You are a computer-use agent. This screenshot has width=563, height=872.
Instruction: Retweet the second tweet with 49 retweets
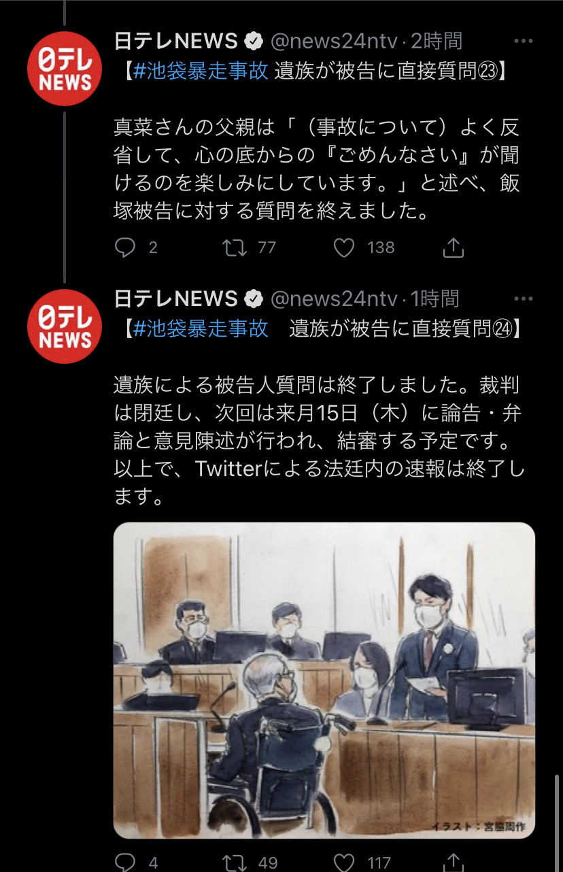point(235,862)
